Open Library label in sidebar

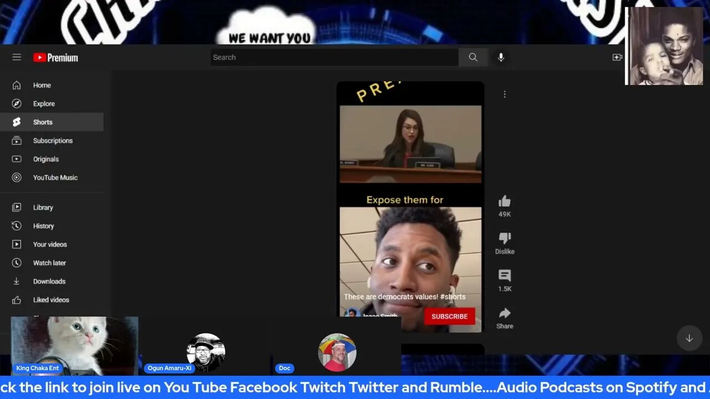[43, 207]
